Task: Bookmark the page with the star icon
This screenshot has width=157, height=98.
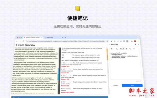Action: (107, 41)
